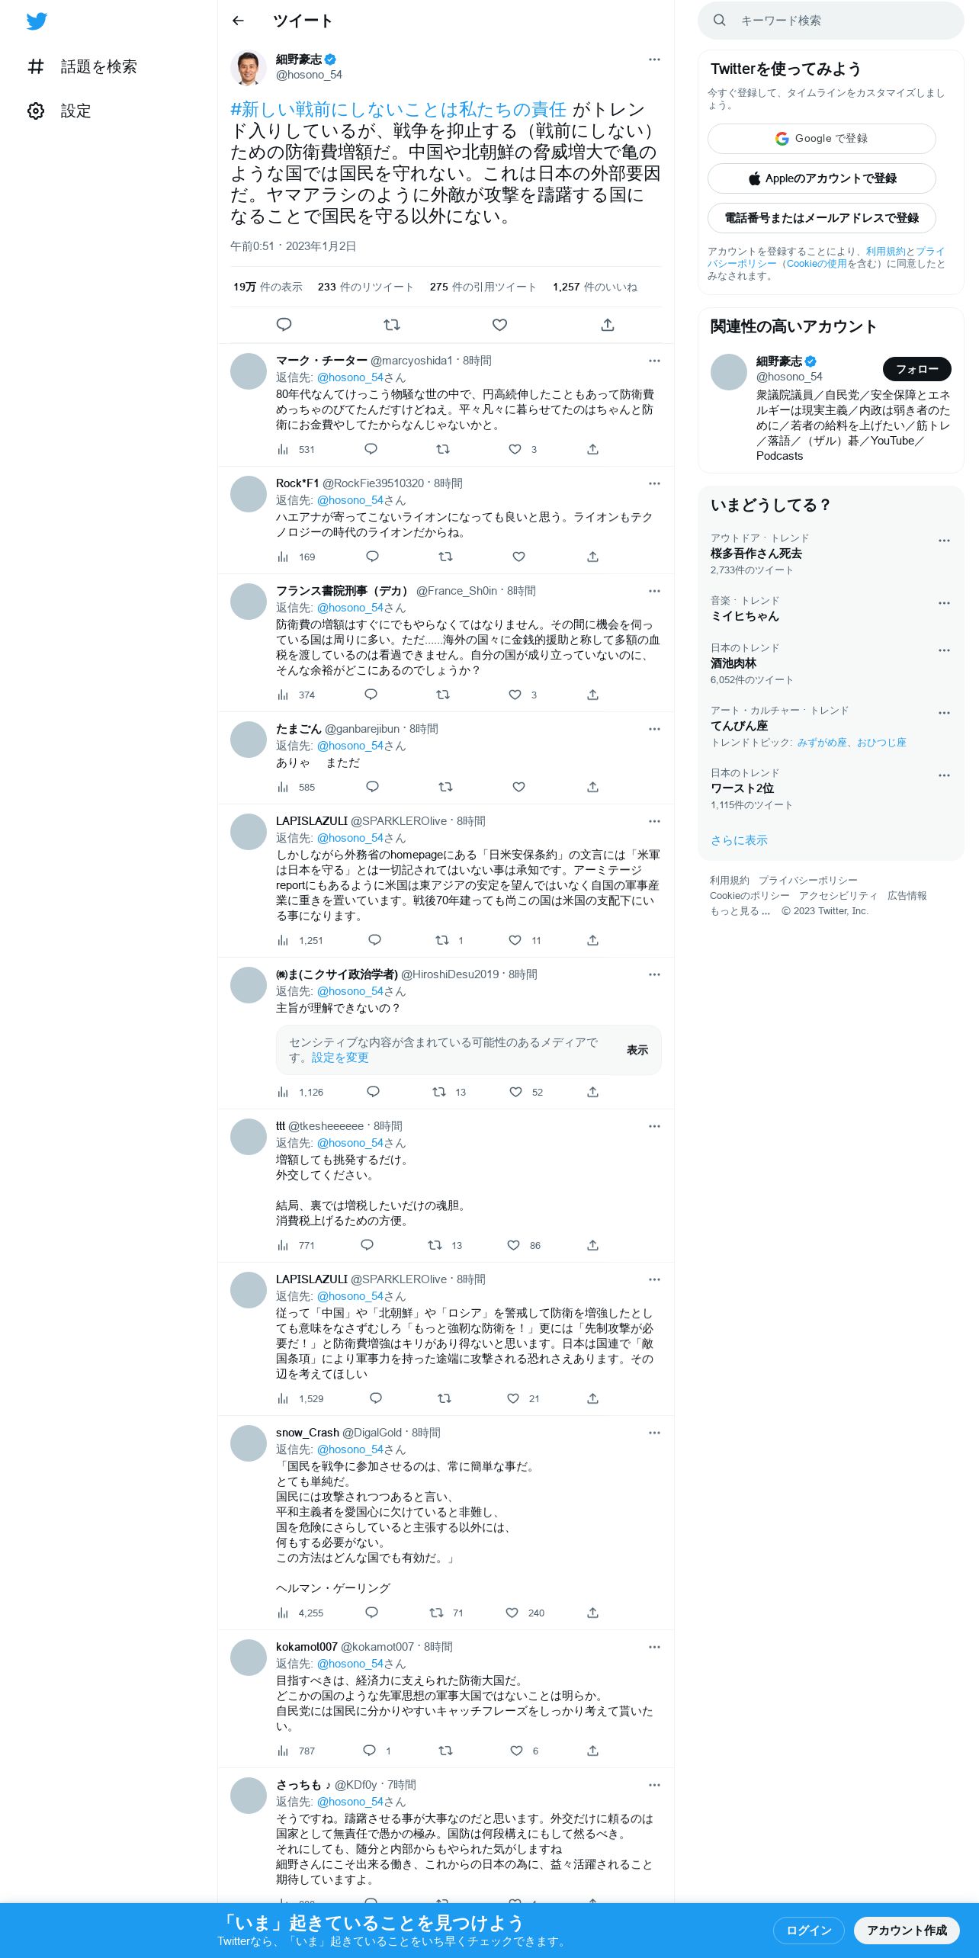Retweet the reply from ttt
979x1958 pixels.
point(435,1245)
